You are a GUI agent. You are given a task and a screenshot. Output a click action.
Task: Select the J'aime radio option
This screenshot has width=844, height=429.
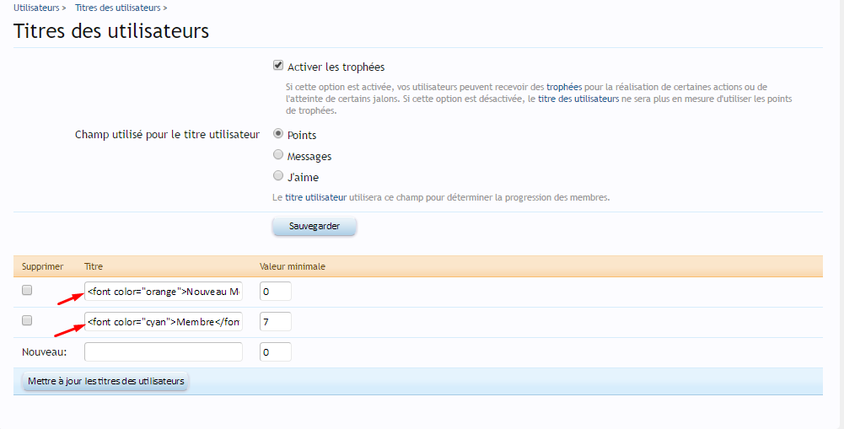pos(278,176)
